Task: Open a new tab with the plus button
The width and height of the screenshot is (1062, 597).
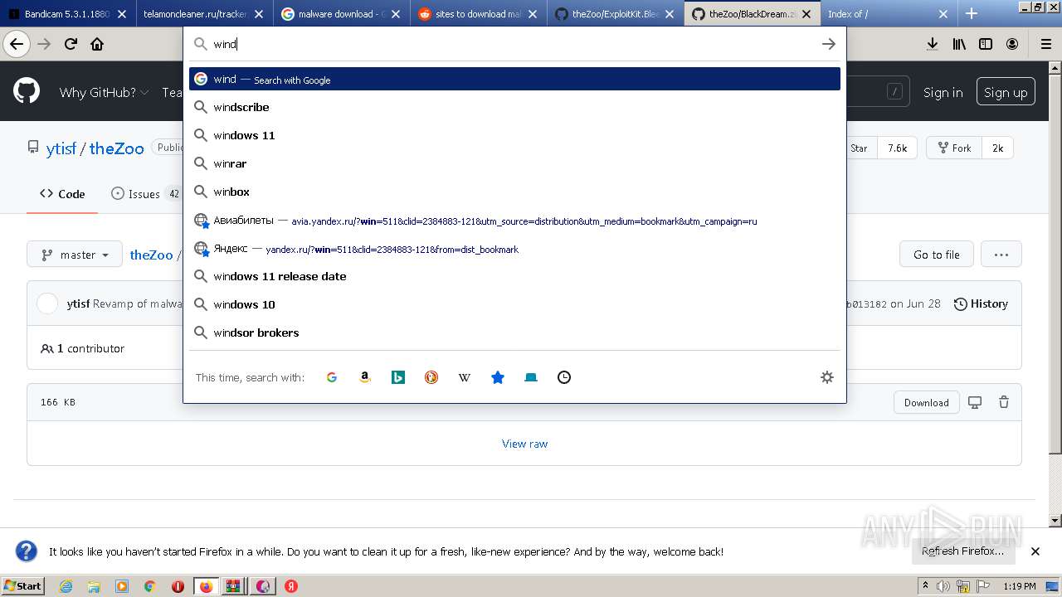Action: tap(972, 13)
